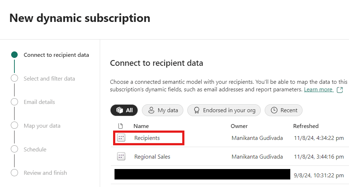The image size is (349, 187).
Task: Click the ribbon icon in Endorsed filter
Action: click(x=196, y=110)
